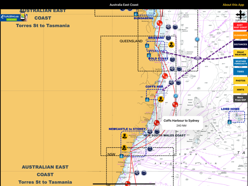Open the PredictWind advertisement banner
The width and height of the screenshot is (248, 186).
(14, 17)
